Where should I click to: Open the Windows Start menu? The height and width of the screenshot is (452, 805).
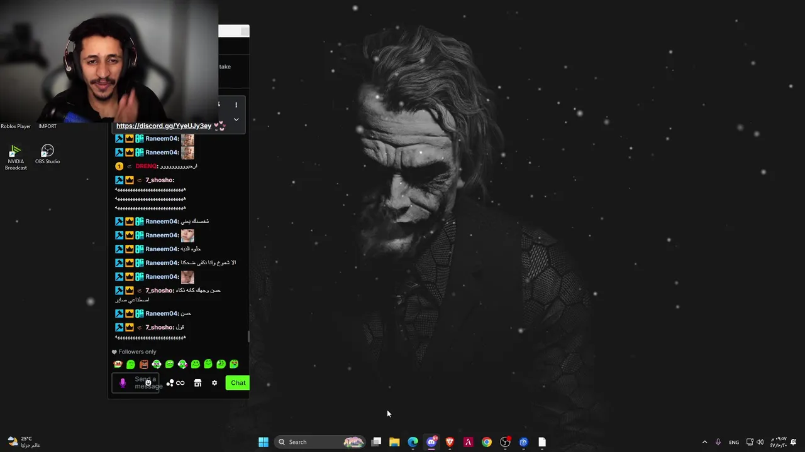point(264,442)
